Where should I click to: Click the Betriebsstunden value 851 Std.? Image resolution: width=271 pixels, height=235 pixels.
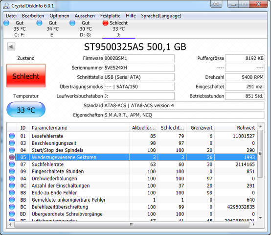point(245,96)
